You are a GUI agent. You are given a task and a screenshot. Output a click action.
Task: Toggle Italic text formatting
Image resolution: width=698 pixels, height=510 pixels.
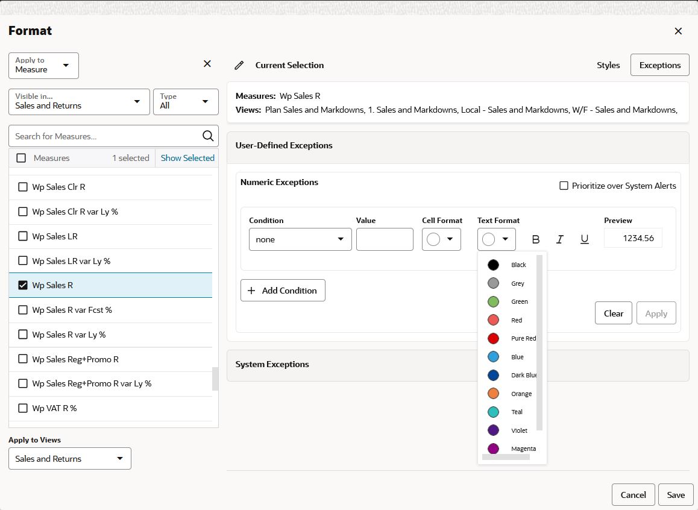[560, 239]
